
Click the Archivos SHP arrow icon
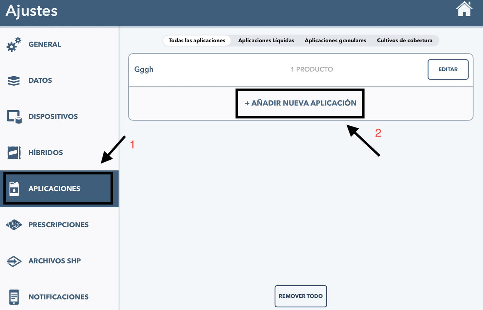(14, 261)
